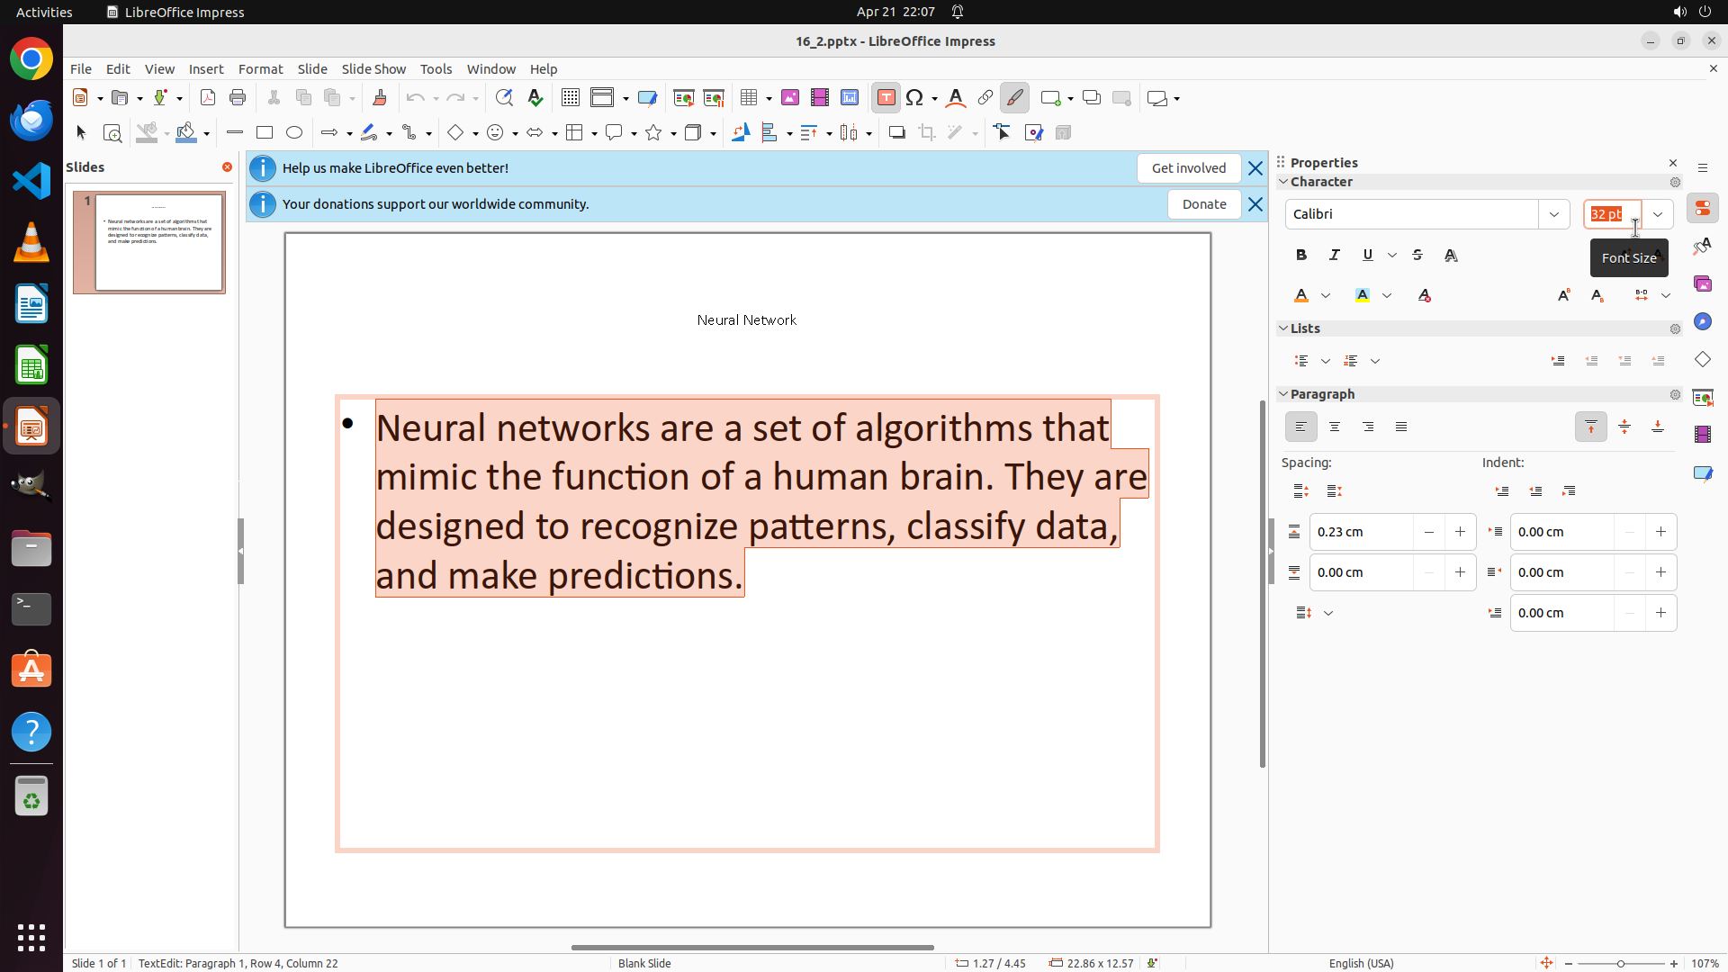This screenshot has width=1728, height=972.
Task: Select the Rectangle shape tool
Action: 265,133
